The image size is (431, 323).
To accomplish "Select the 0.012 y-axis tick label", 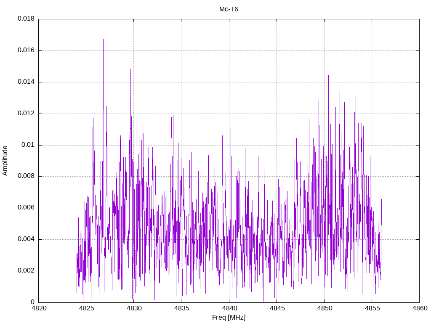I will point(26,114).
